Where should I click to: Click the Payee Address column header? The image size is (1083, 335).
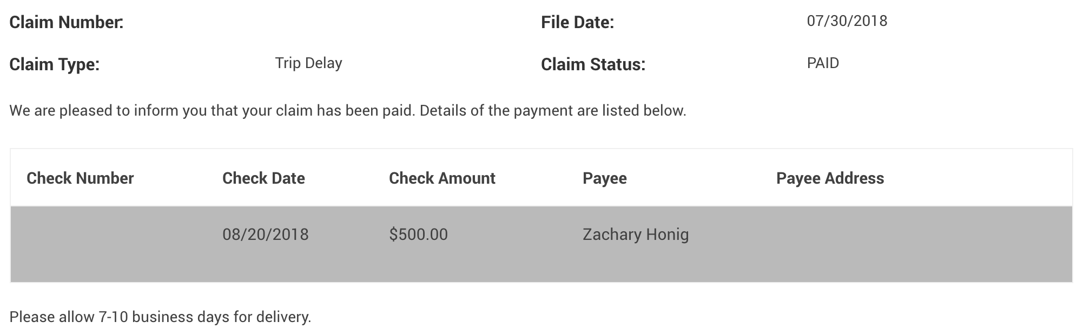pyautogui.click(x=830, y=178)
